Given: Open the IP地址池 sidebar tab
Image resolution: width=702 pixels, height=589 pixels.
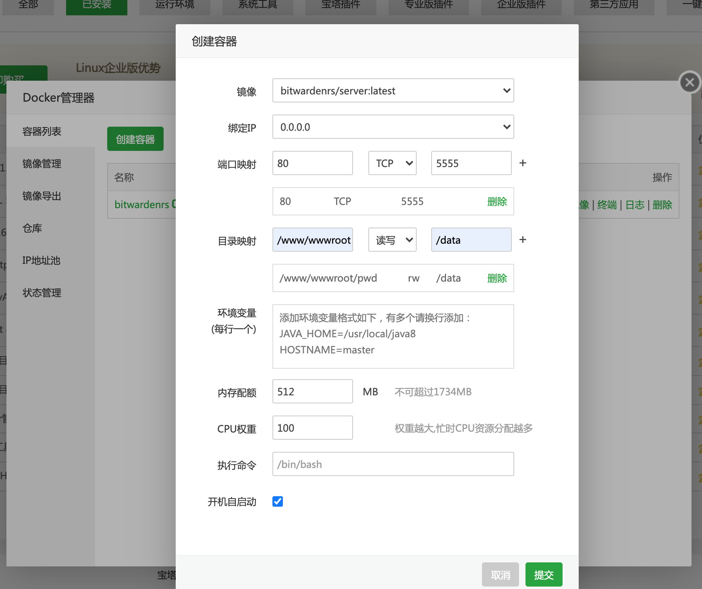Looking at the screenshot, I should pos(51,260).
